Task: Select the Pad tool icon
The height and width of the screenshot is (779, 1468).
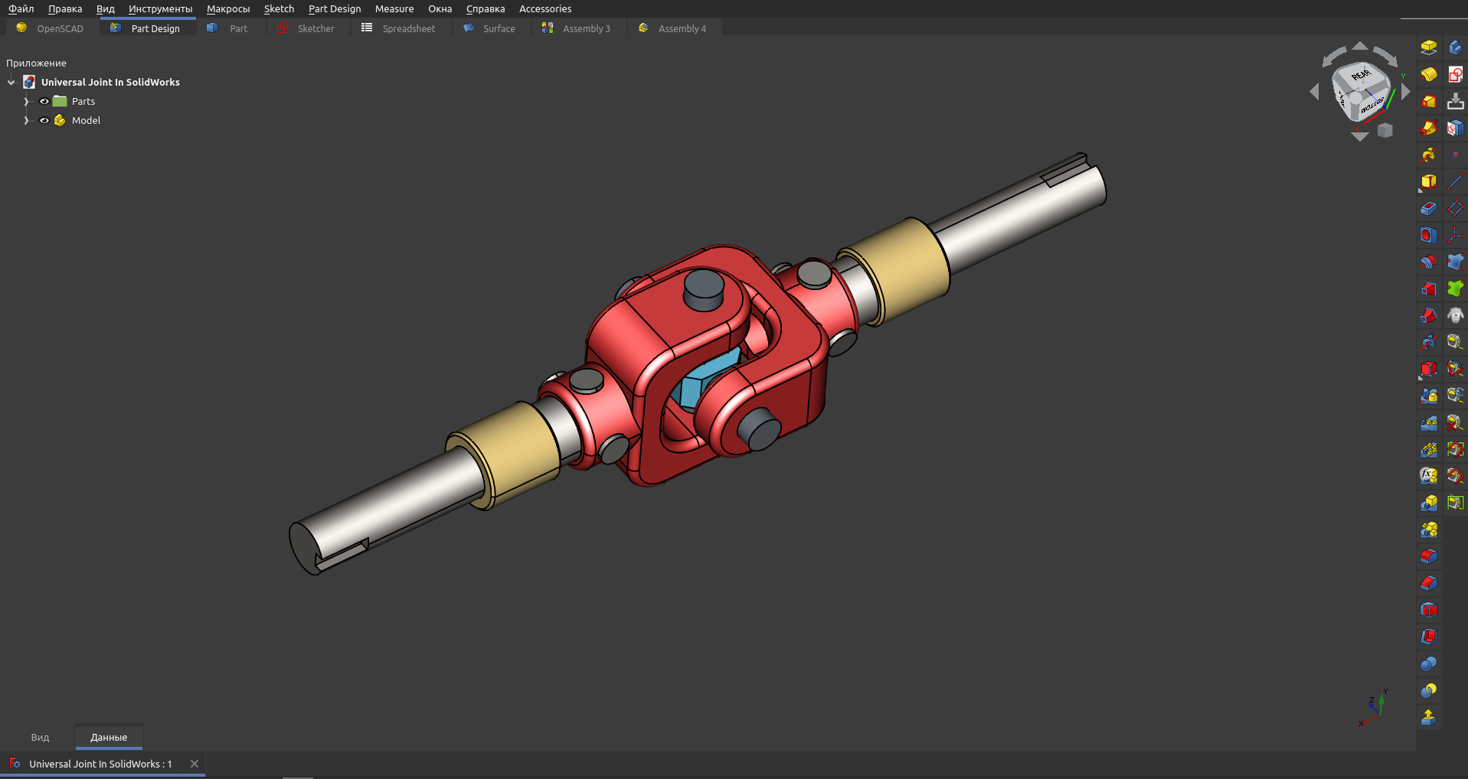Action: click(x=1428, y=47)
